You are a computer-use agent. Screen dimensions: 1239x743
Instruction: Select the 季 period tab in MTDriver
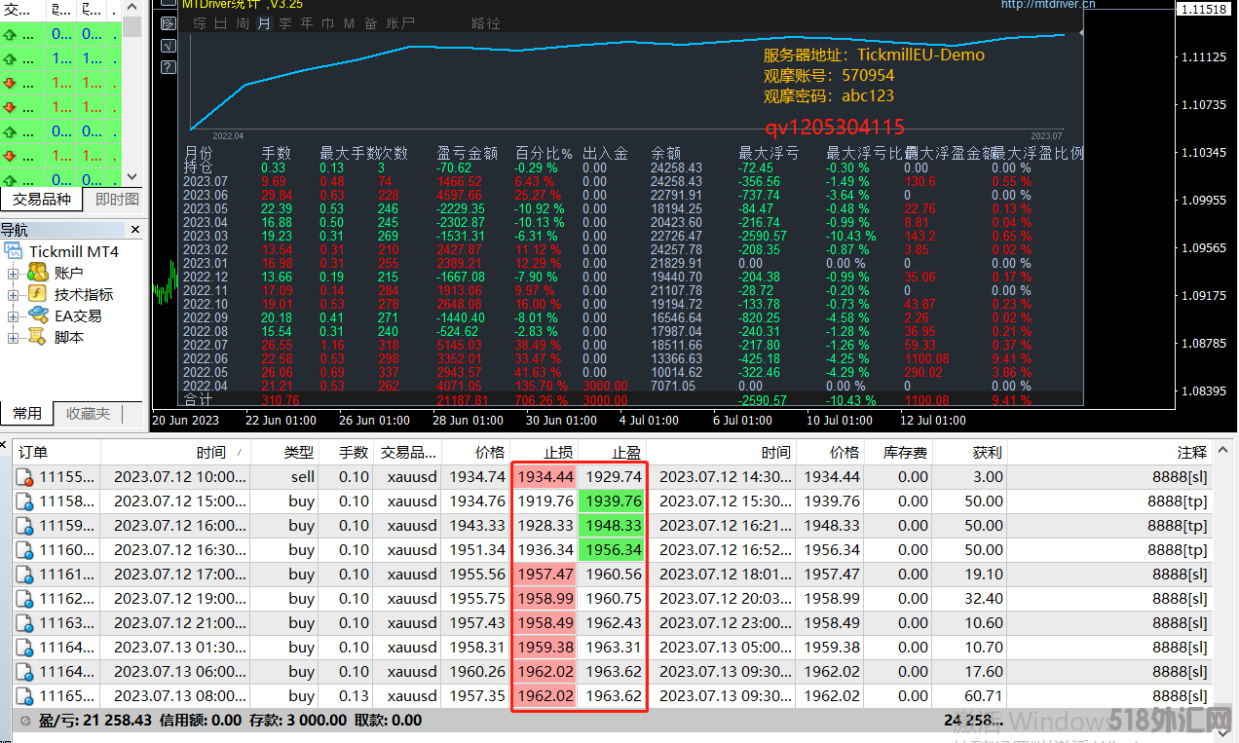[285, 23]
